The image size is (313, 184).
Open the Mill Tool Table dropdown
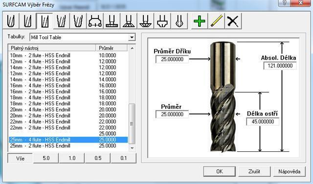[x=132, y=37]
